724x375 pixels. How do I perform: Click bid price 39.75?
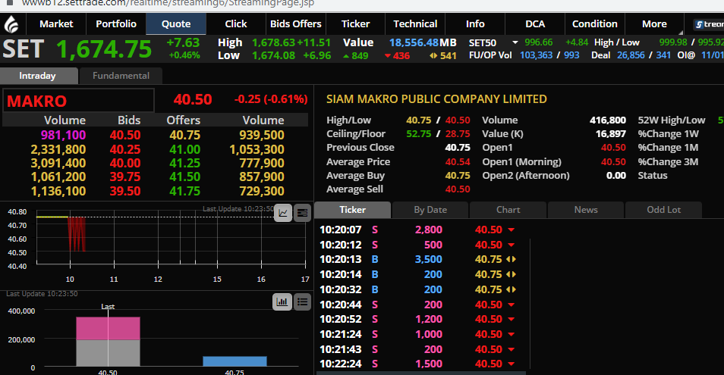(125, 177)
